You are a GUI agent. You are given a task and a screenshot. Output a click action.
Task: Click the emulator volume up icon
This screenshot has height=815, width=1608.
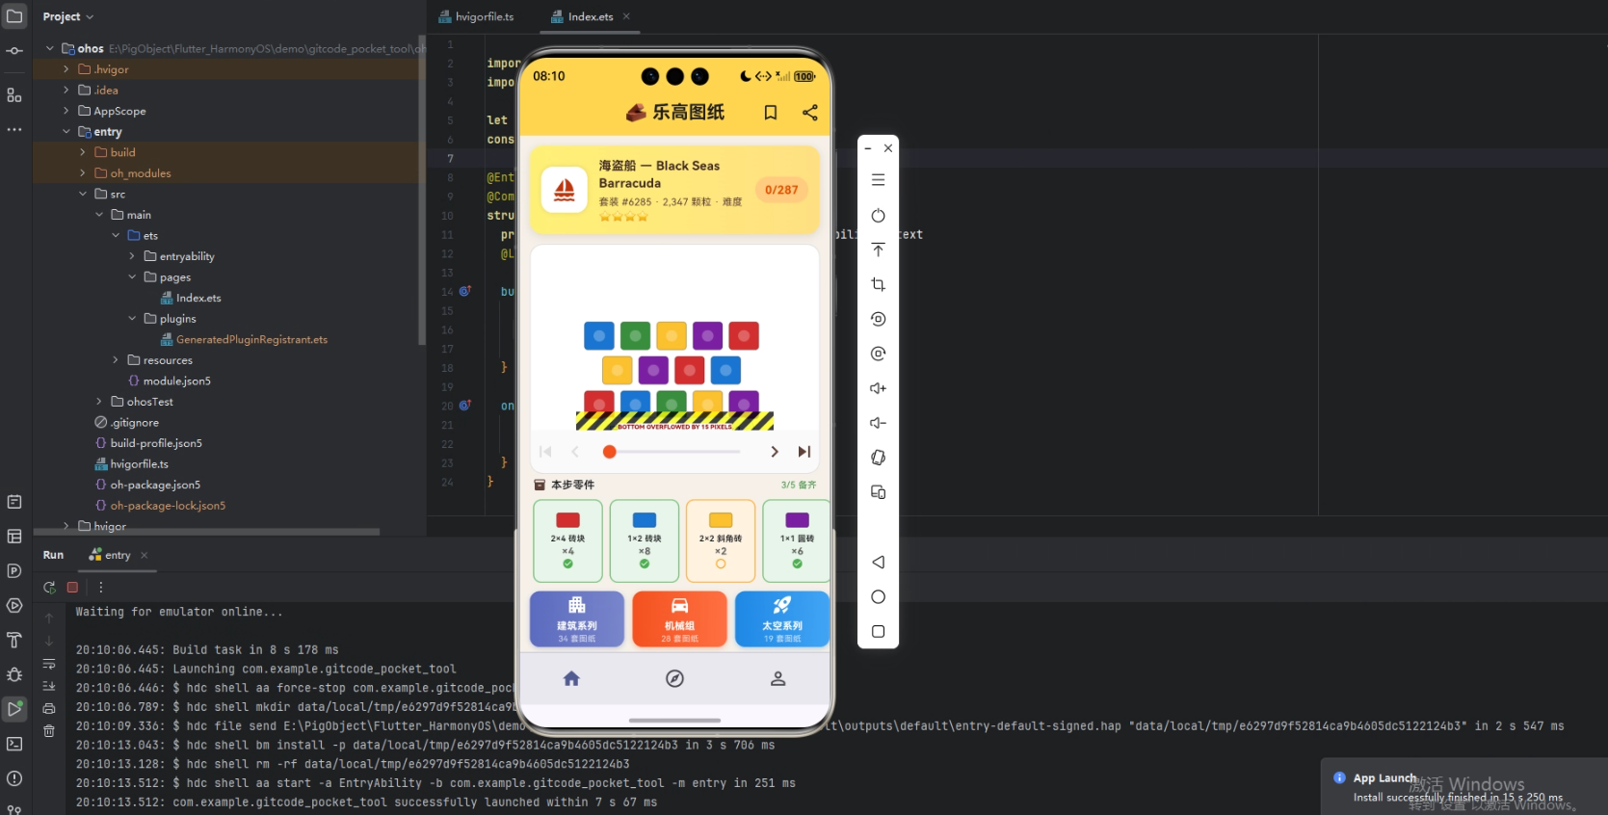pos(878,388)
